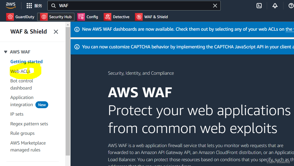Click the WAF & Shield service icon
This screenshot has height=166, width=294.
pyautogui.click(x=139, y=17)
